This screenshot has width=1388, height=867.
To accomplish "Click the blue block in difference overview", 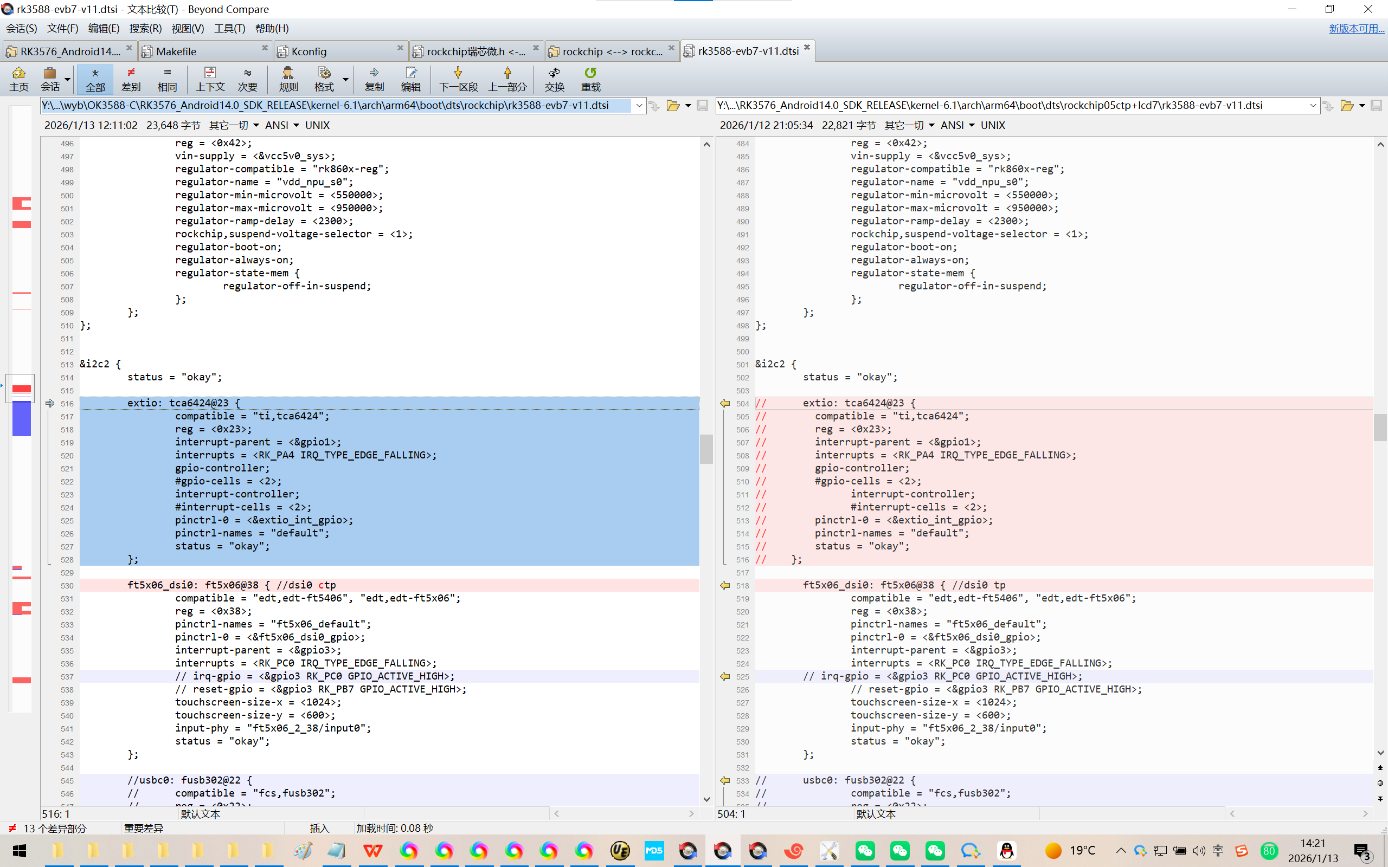I will click(22, 418).
